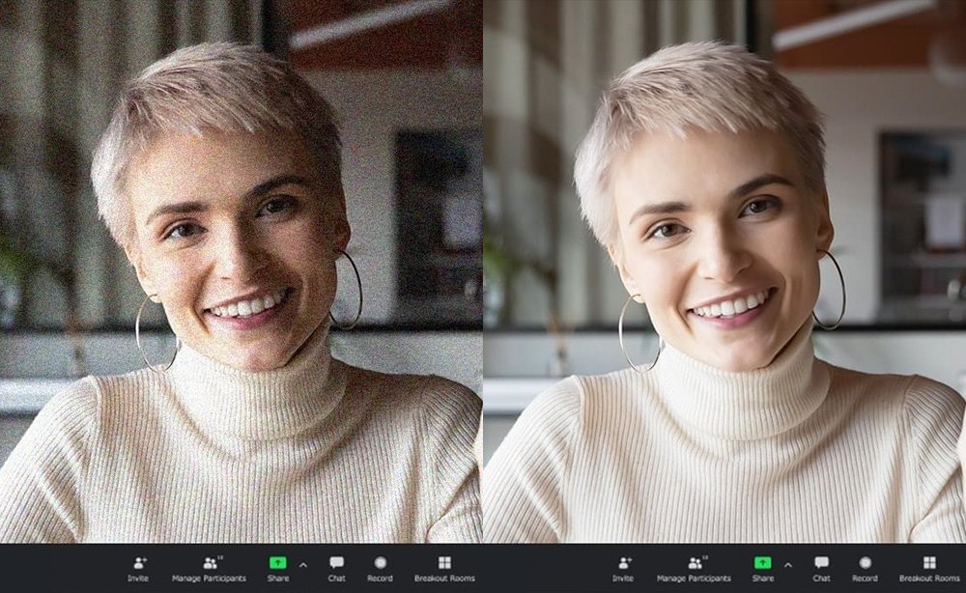Image resolution: width=966 pixels, height=593 pixels.
Task: Open Breakout Rooms icon in the right toolbar
Action: (929, 562)
